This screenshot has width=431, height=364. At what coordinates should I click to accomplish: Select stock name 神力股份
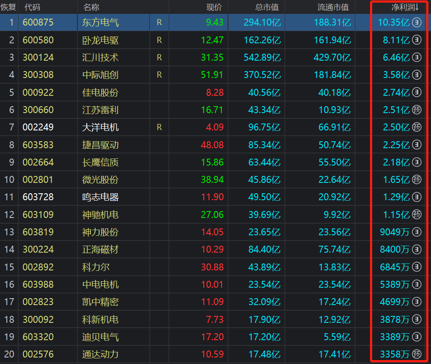click(100, 232)
